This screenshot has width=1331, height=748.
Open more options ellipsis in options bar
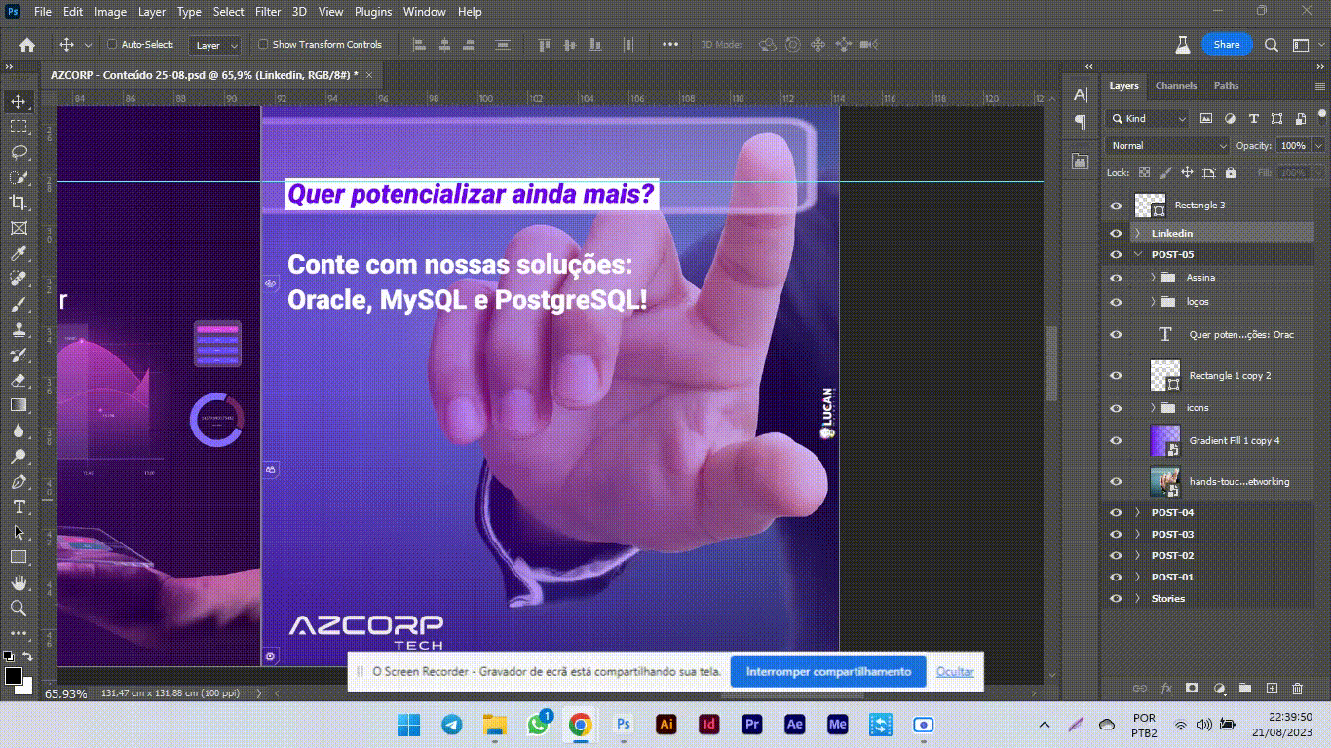tap(670, 45)
